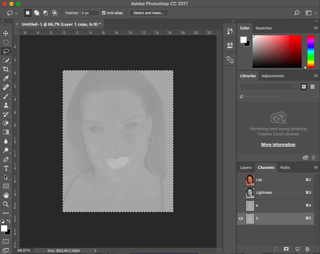Viewport: 320px width, 254px height.
Task: Open the Color panel menu
Action: pos(316,28)
